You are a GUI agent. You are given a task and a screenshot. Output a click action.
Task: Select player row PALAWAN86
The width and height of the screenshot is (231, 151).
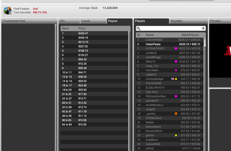tap(170, 83)
